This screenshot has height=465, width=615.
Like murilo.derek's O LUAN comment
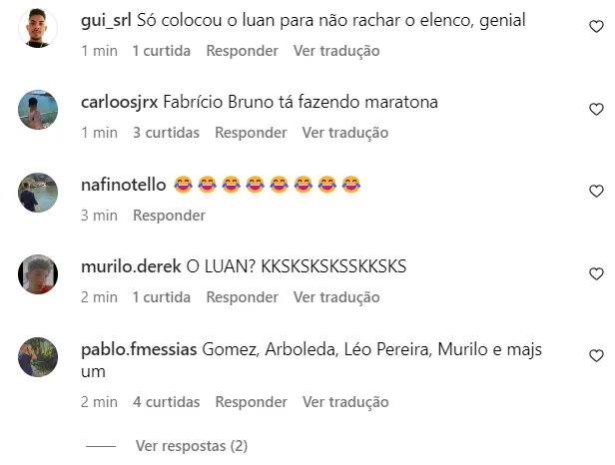click(596, 273)
